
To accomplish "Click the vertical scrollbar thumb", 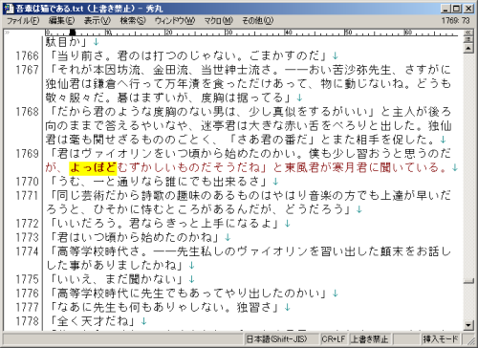I will pyautogui.click(x=468, y=281).
